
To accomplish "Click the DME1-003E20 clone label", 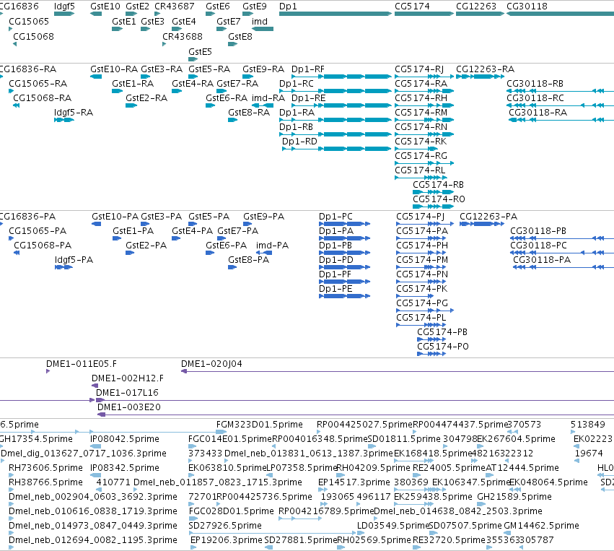I will [x=129, y=407].
